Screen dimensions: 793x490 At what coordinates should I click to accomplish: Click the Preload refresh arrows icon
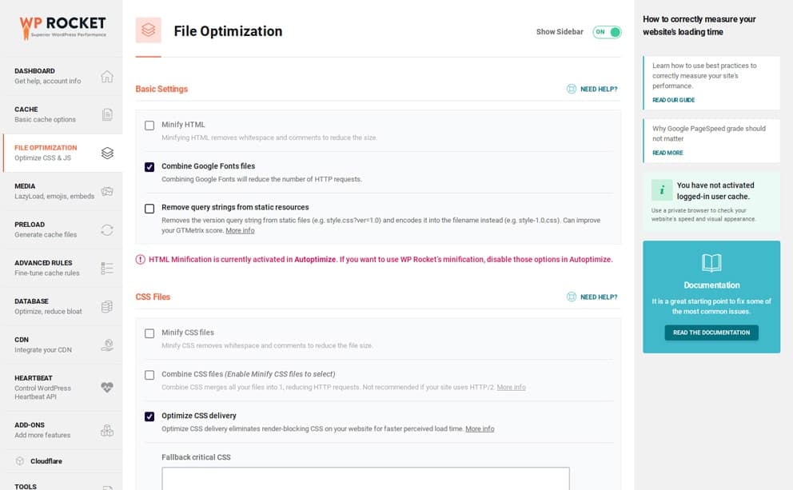click(107, 230)
